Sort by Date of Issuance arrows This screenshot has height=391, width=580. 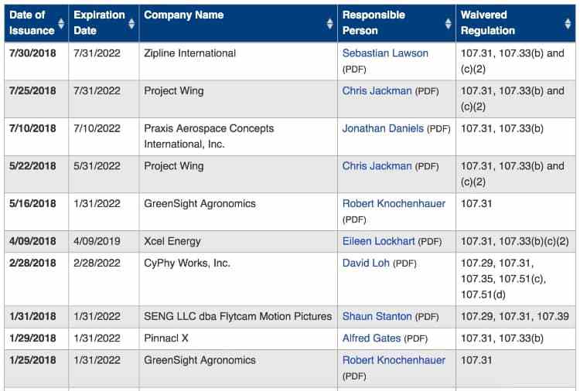coord(61,23)
